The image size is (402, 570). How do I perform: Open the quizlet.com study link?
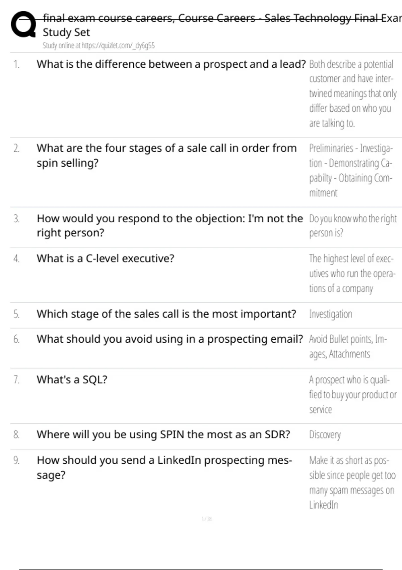pyautogui.click(x=98, y=46)
